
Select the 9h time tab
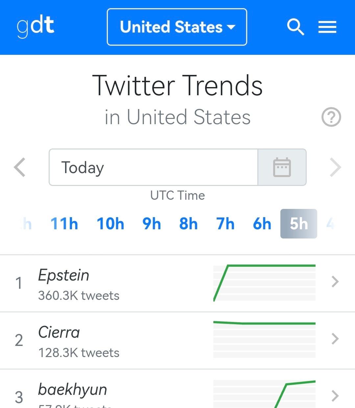pos(152,224)
